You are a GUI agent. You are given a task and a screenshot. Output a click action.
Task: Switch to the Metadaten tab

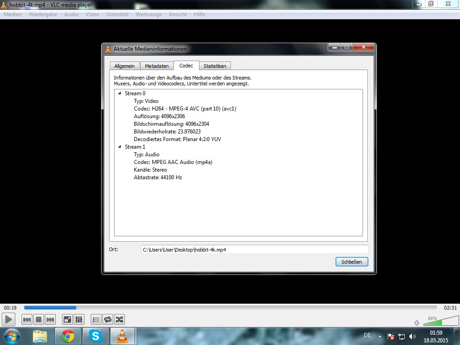[x=157, y=66]
